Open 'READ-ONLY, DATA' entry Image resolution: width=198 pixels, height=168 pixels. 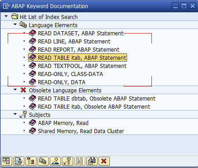point(61,82)
